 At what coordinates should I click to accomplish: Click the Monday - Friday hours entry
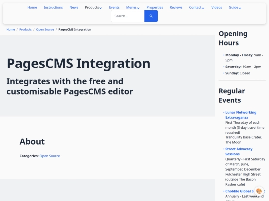(244, 58)
